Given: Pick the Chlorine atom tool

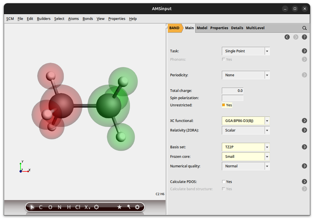Looking at the screenshot, I should click(x=78, y=207).
